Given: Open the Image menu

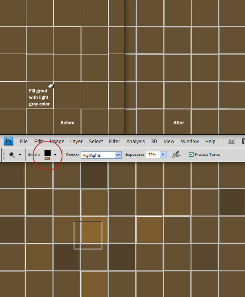Looking at the screenshot, I should point(57,142).
